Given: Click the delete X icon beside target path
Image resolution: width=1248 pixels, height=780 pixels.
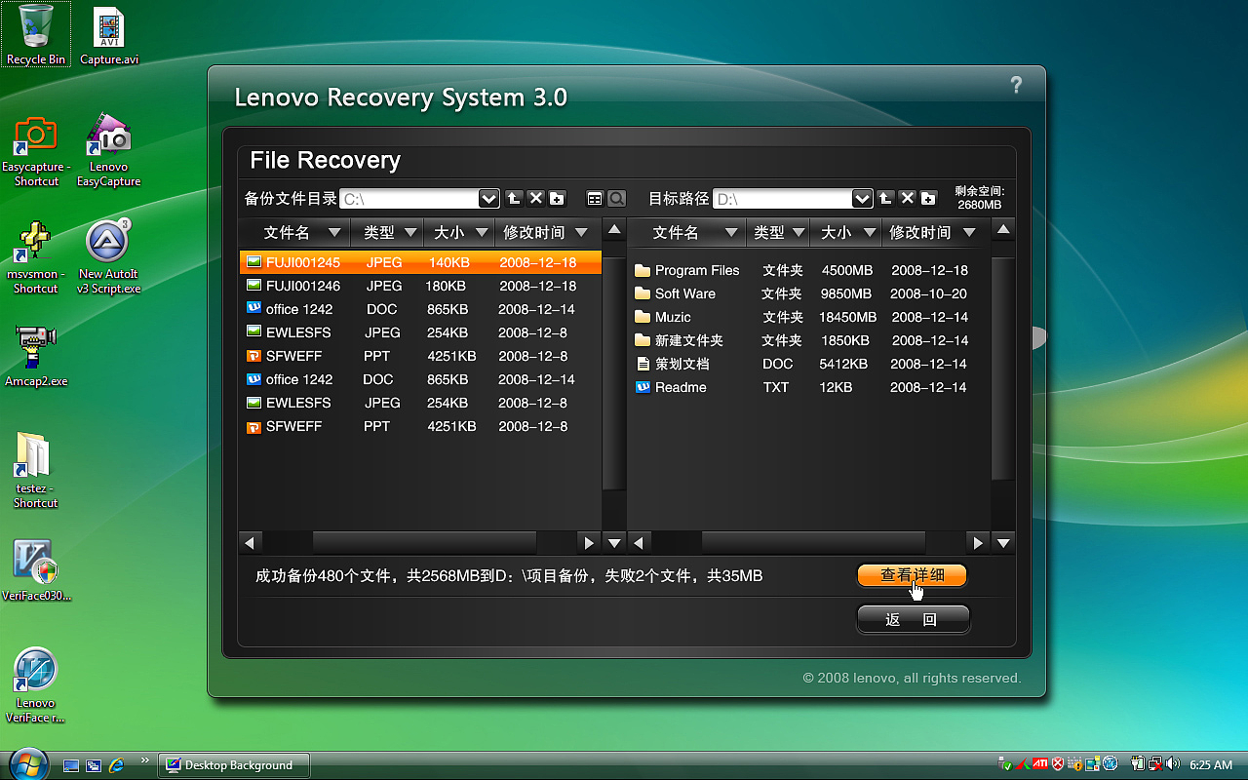Looking at the screenshot, I should point(907,199).
